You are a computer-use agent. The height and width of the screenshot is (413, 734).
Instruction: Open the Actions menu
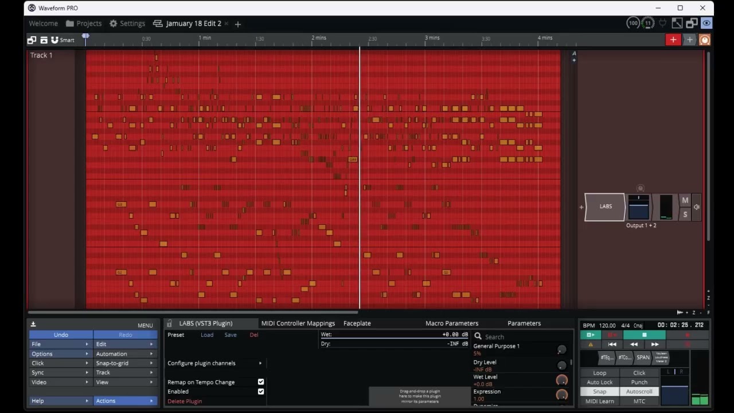click(125, 401)
